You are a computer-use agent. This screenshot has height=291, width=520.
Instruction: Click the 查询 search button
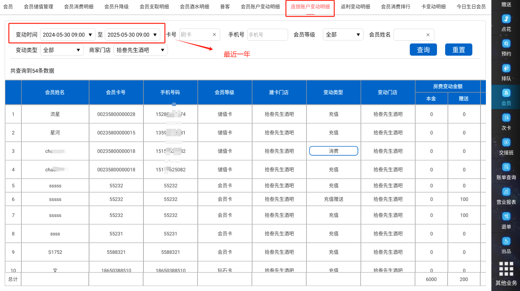click(423, 50)
